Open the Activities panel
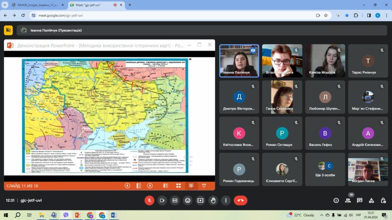This screenshot has width=392, height=220. click(x=371, y=200)
